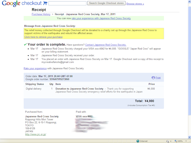
Task: Click Rate your experience link below order log
Action: click(x=35, y=69)
